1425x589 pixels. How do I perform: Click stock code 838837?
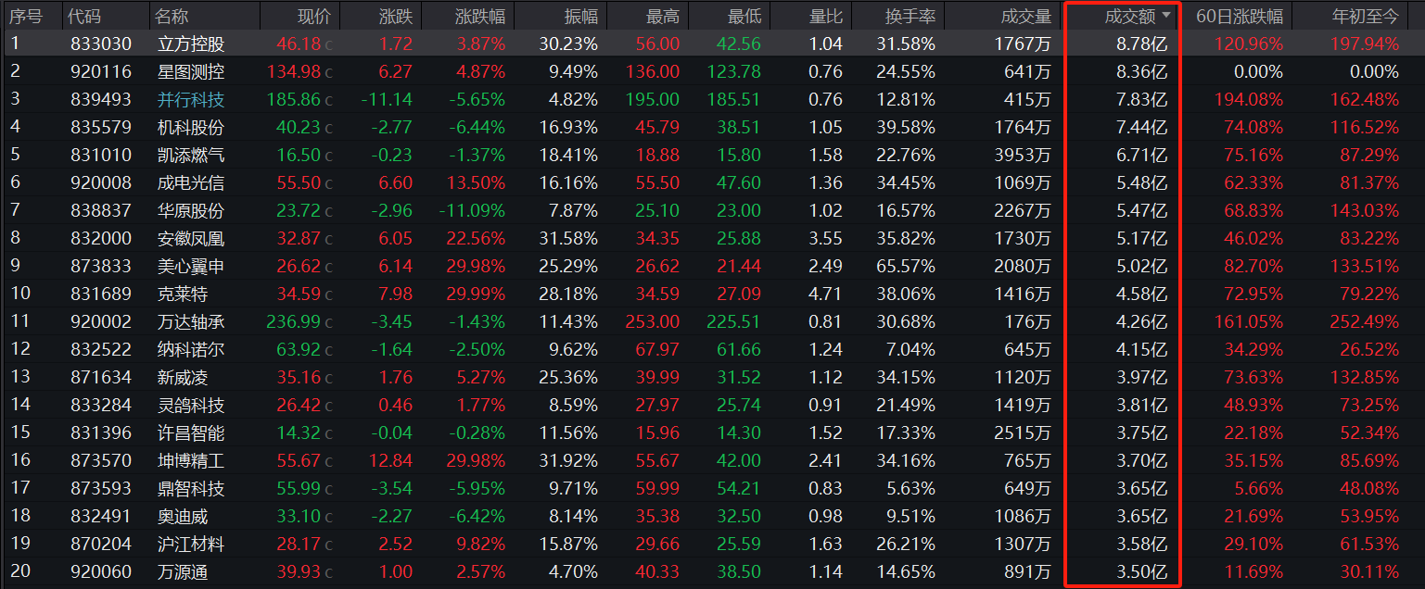tap(101, 210)
